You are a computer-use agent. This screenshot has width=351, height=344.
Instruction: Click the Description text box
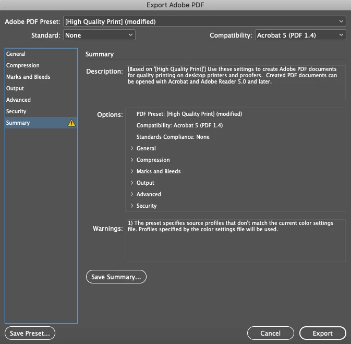(236, 82)
